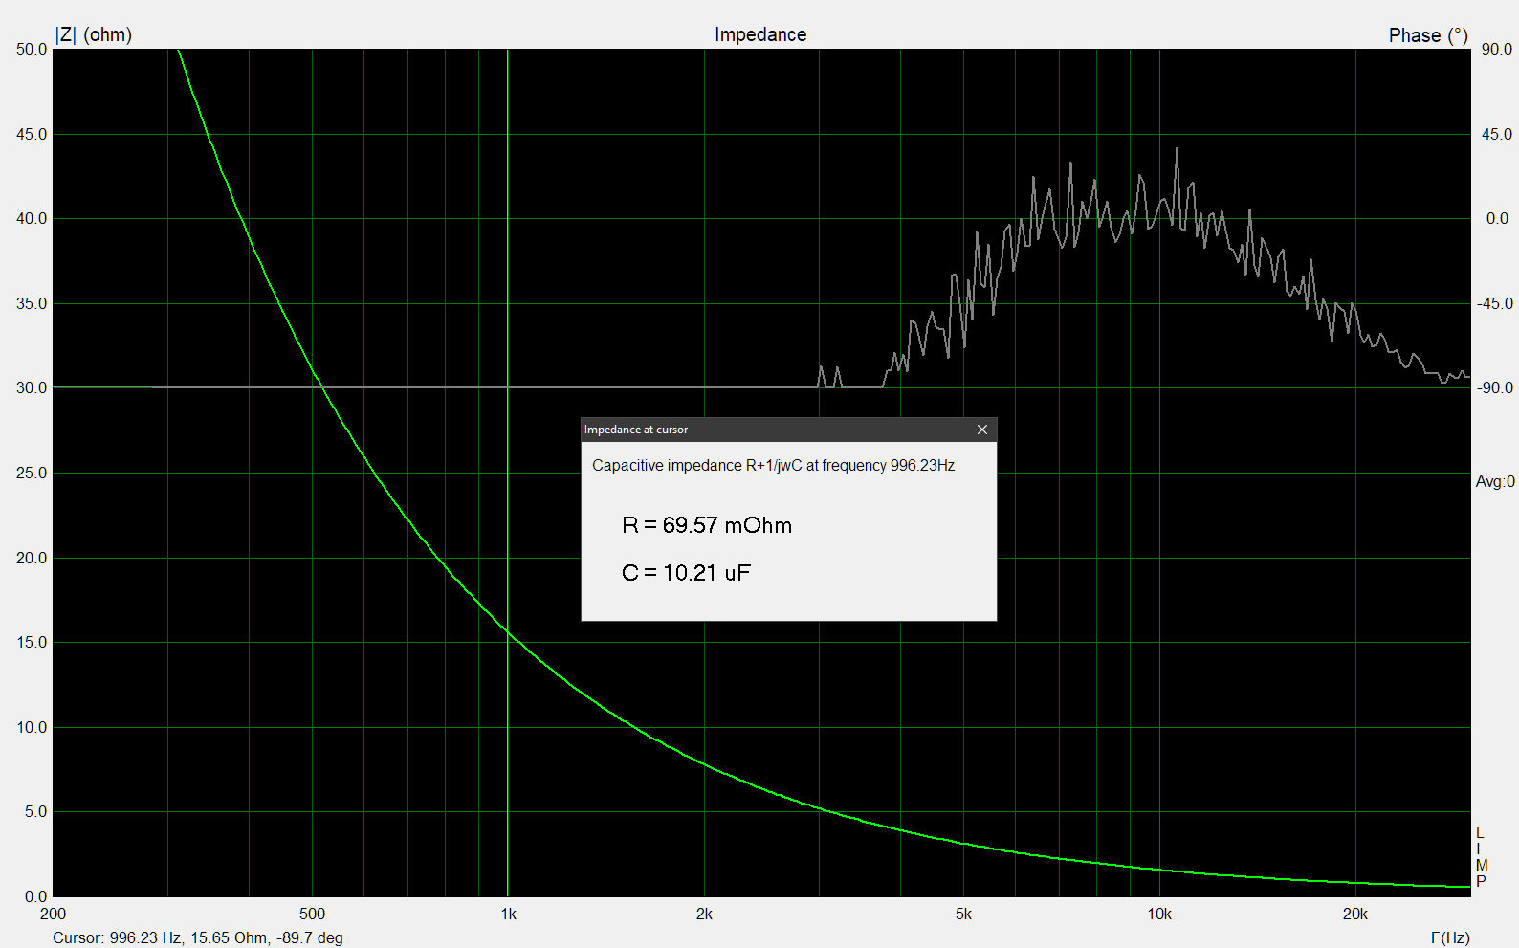Viewport: 1519px width, 948px height.
Task: Click the 10k frequency tick label
Action: pyautogui.click(x=1158, y=915)
